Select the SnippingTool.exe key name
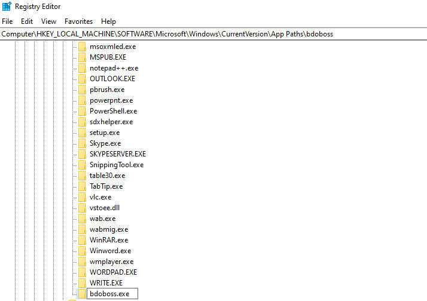 pos(117,165)
